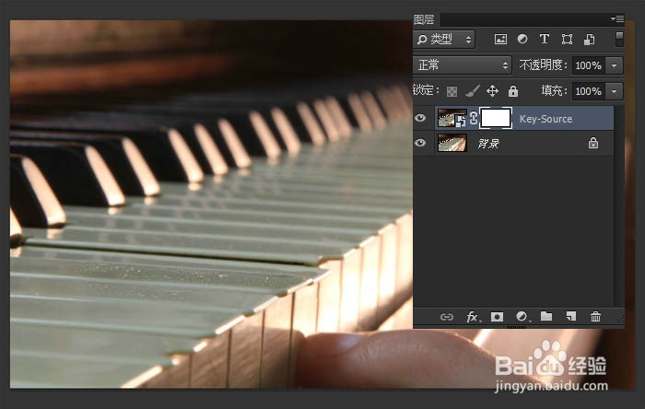The image size is (645, 409).
Task: Toggle layer filtering on/off switch
Action: (x=619, y=39)
